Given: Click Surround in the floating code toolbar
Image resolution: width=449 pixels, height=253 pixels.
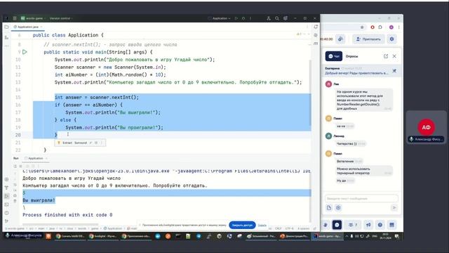Looking at the screenshot, I should coord(81,143).
